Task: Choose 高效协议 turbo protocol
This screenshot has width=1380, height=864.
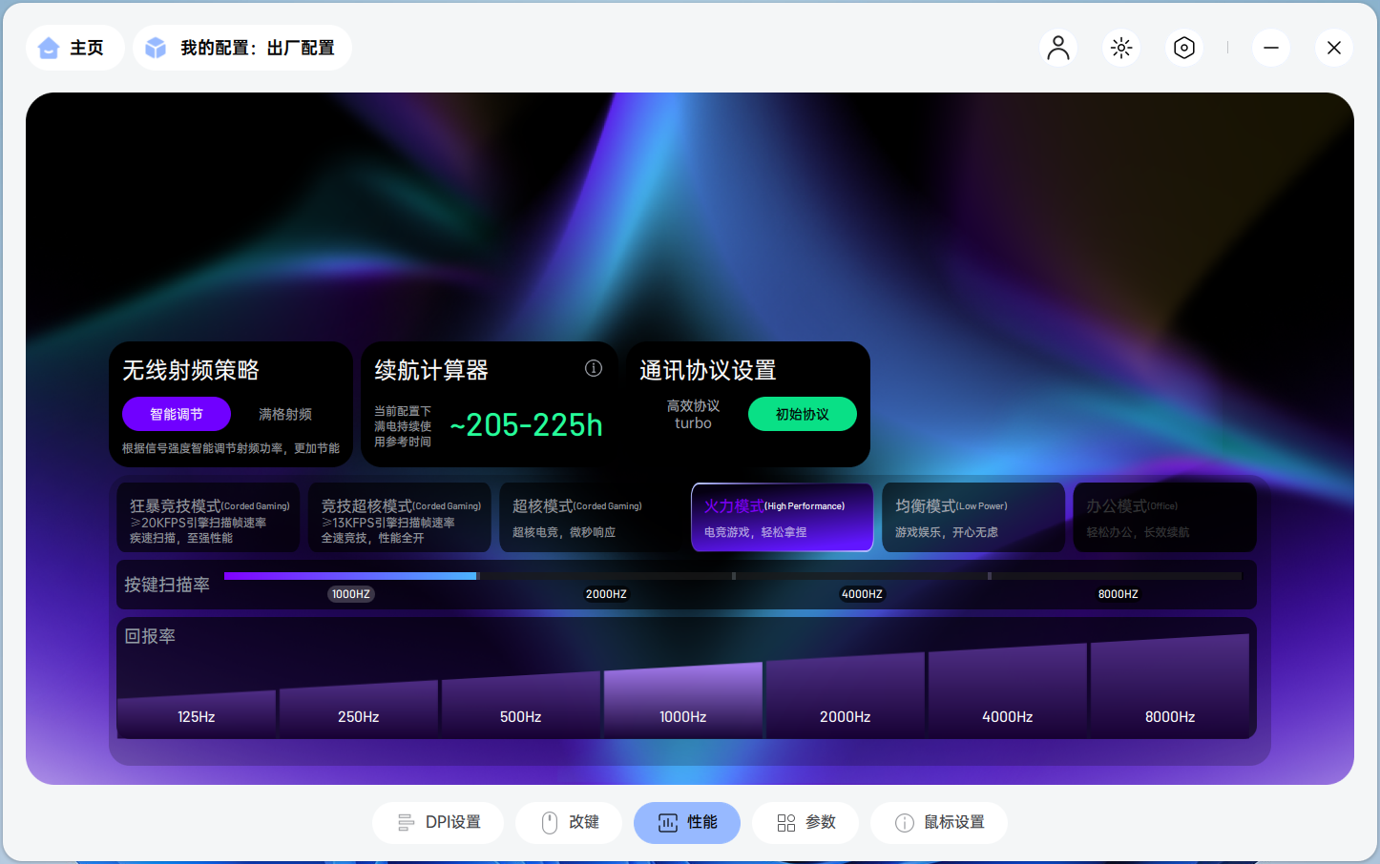Action: (693, 414)
